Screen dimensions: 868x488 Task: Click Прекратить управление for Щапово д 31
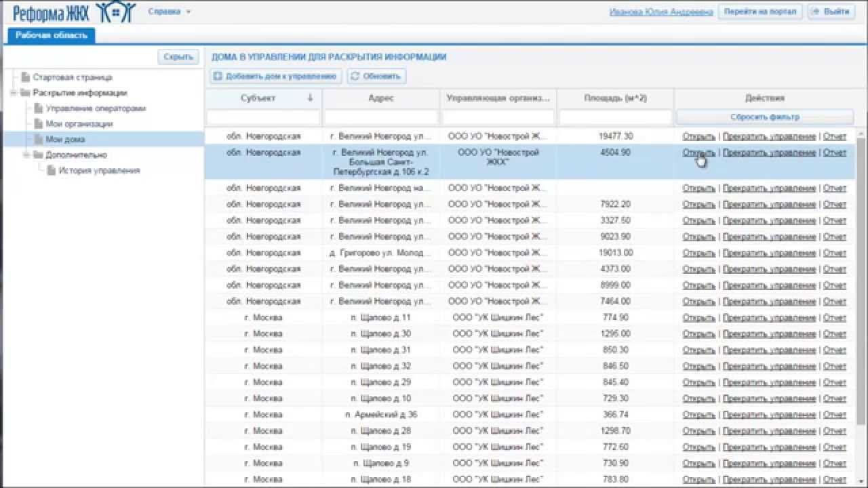click(770, 350)
